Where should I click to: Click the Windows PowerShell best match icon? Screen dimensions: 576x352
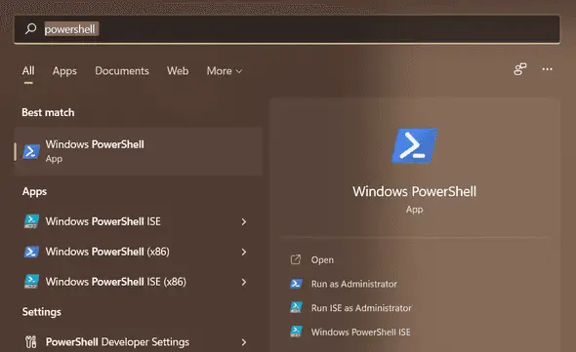pos(31,151)
